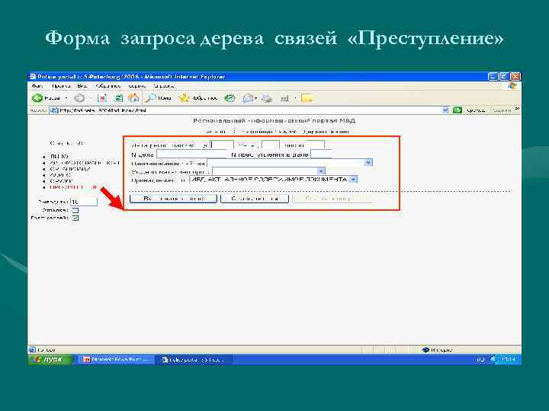Expand the toolbar double-chevron overflow
This screenshot has height=411, width=549.
click(x=517, y=110)
